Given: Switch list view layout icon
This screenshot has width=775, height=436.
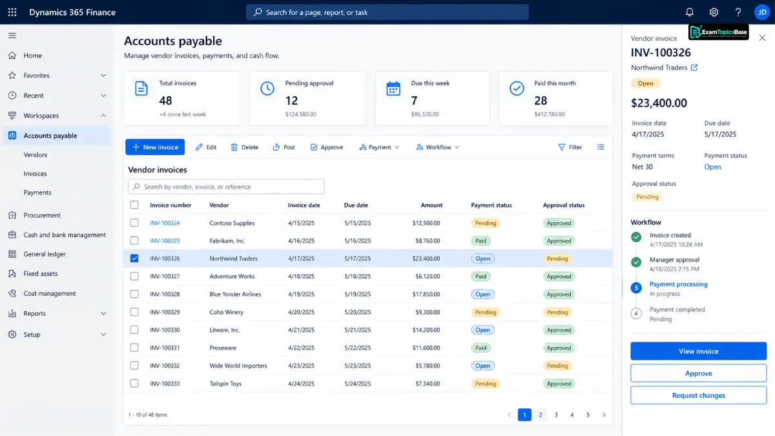Looking at the screenshot, I should pyautogui.click(x=601, y=147).
